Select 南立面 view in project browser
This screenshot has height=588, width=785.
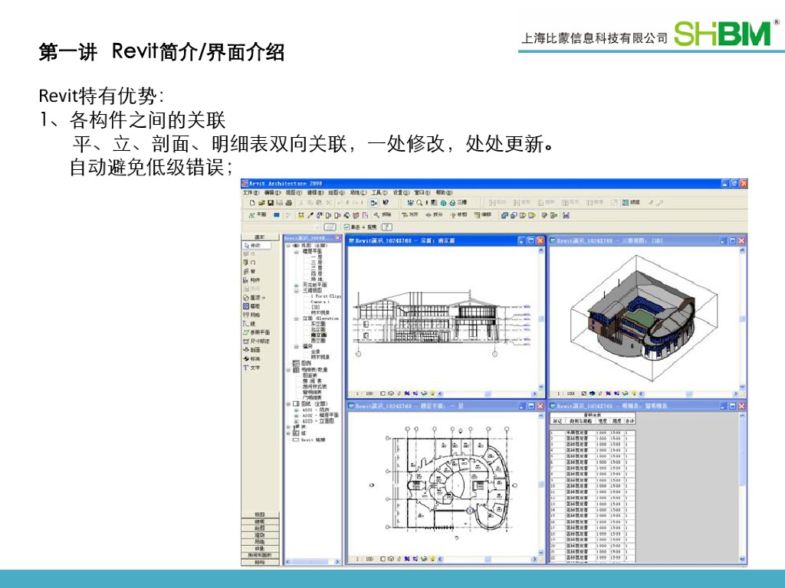point(317,335)
